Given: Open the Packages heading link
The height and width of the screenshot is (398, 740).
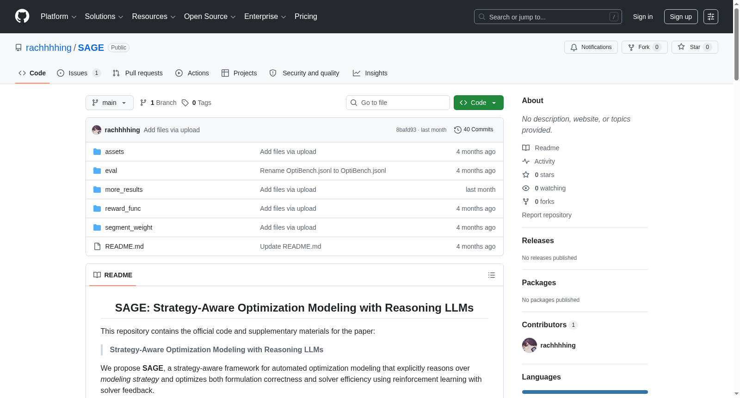Looking at the screenshot, I should 539,282.
